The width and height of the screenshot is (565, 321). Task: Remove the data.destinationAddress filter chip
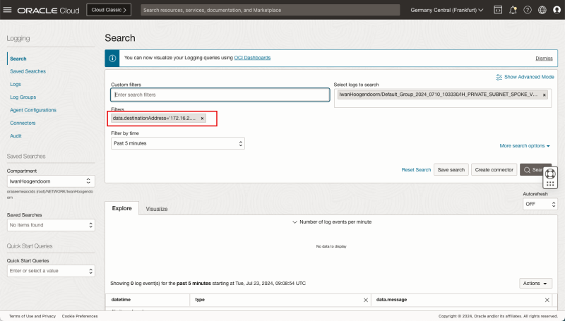coord(202,119)
